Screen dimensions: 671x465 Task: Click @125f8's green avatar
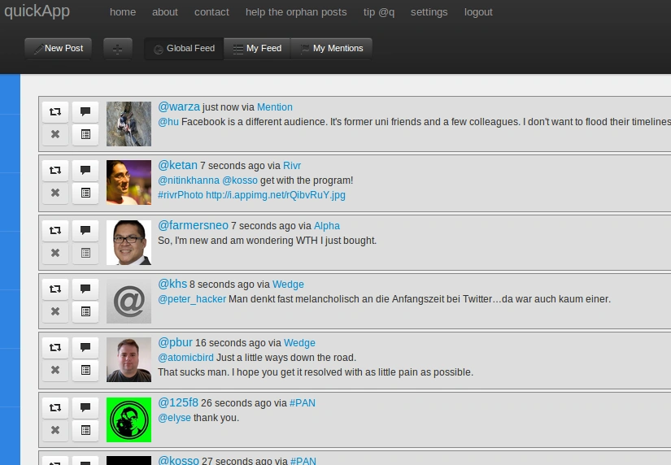129,420
